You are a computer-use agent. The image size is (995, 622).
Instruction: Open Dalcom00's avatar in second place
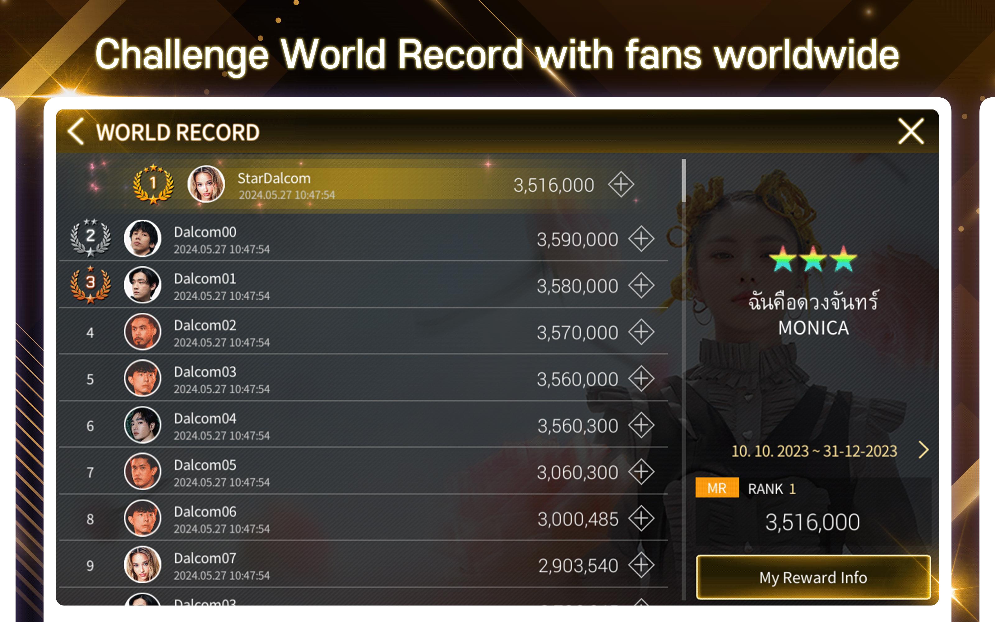[x=143, y=238]
